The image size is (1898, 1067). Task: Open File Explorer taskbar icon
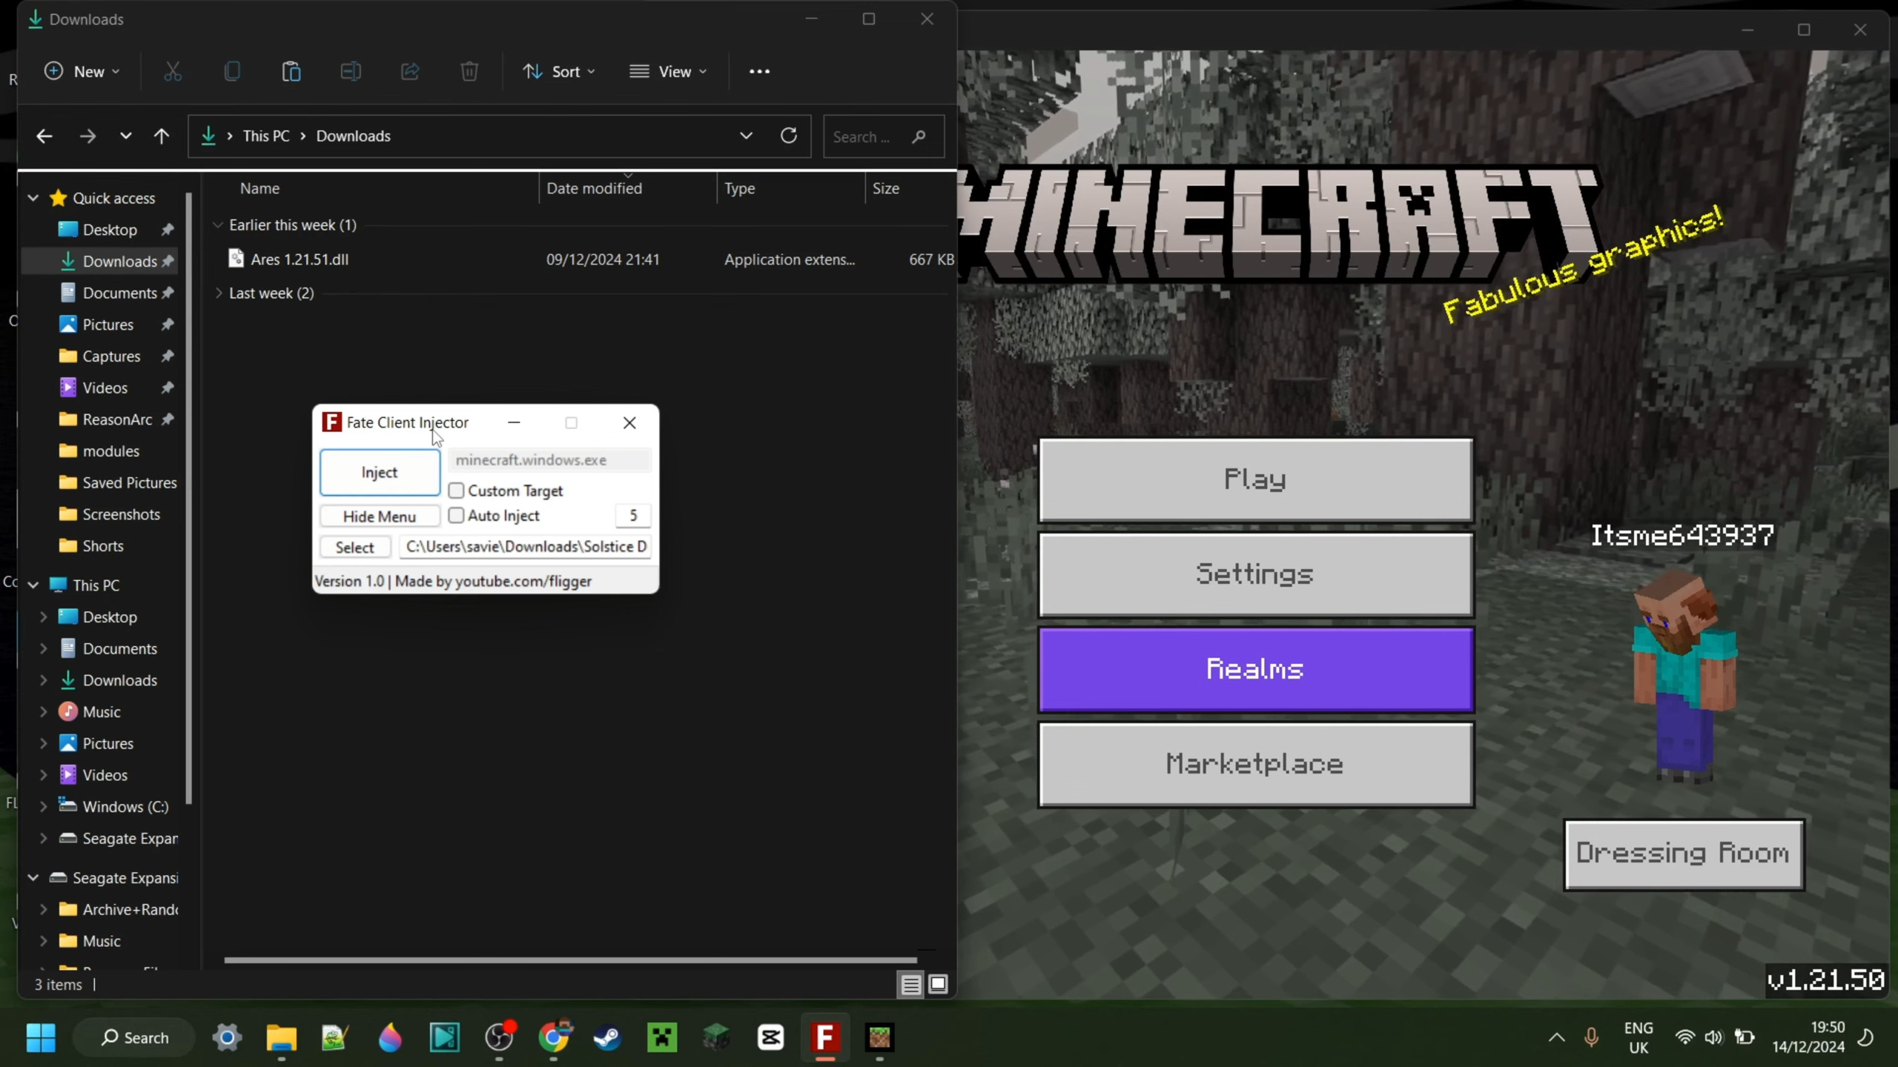click(x=282, y=1037)
